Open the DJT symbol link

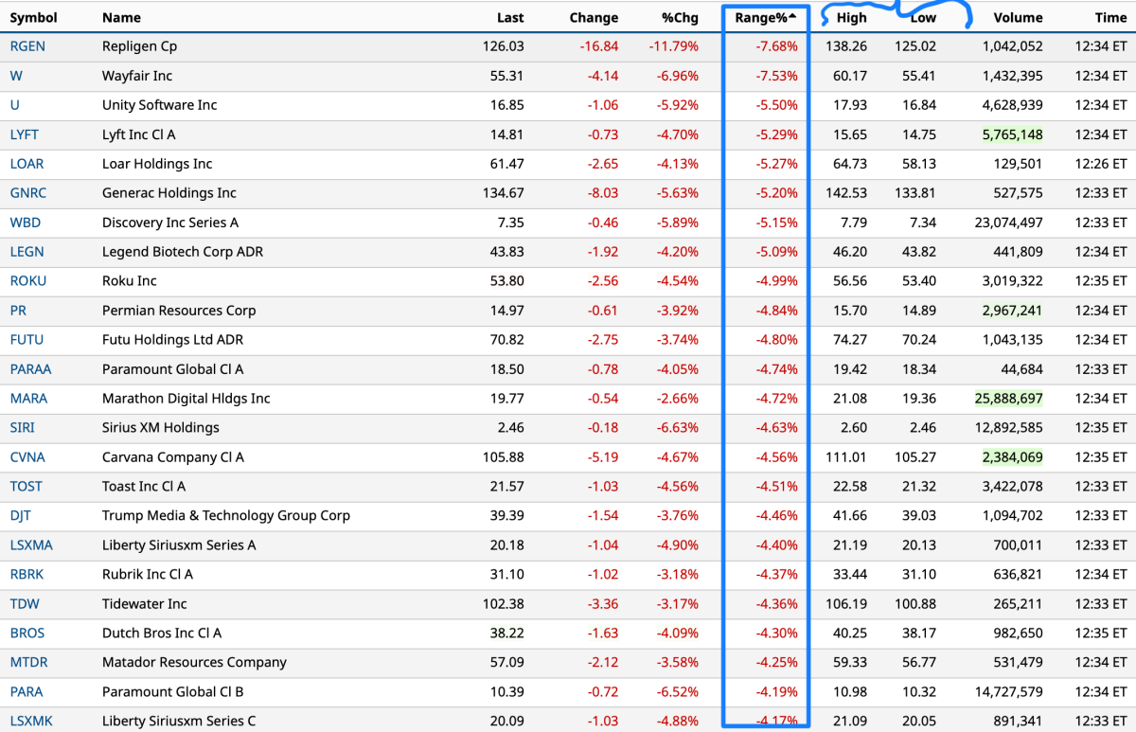coord(21,516)
